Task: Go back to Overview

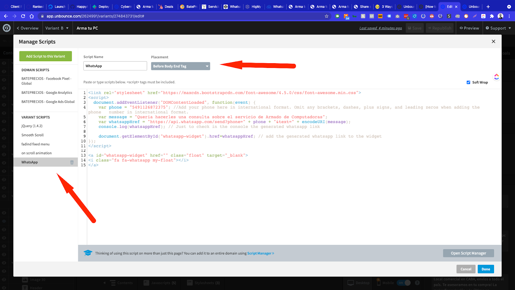Action: (x=28, y=28)
